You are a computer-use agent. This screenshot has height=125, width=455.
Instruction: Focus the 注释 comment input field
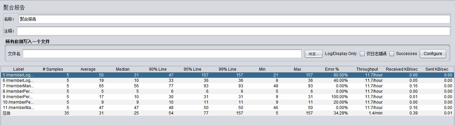[x=234, y=31]
